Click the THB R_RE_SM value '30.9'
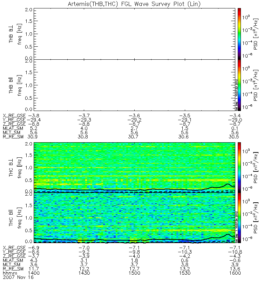Screen dimensions: 263x281 33,137
